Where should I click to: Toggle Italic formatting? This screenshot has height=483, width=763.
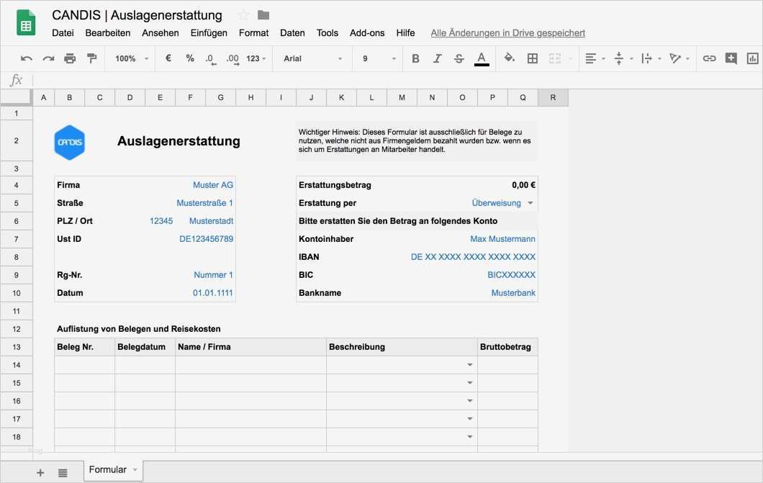coord(437,58)
